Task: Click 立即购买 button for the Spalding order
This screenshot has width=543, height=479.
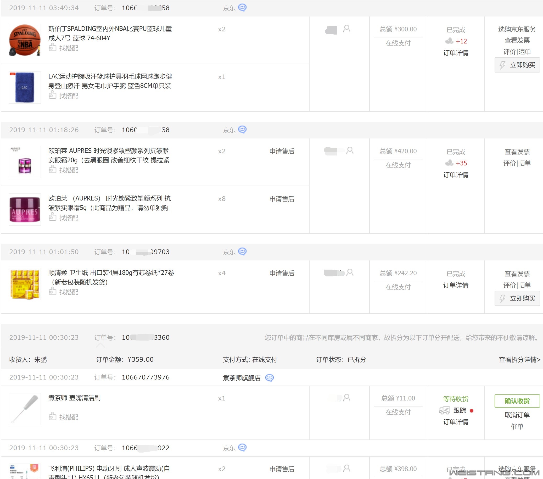Action: [517, 65]
